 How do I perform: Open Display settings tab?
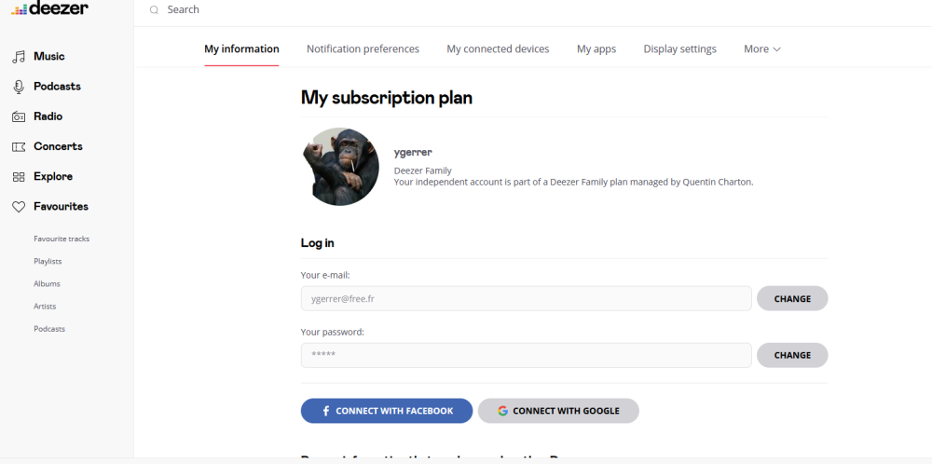click(x=679, y=49)
